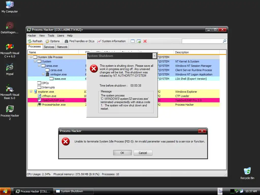Select the lsass.exe process row

click(124, 79)
